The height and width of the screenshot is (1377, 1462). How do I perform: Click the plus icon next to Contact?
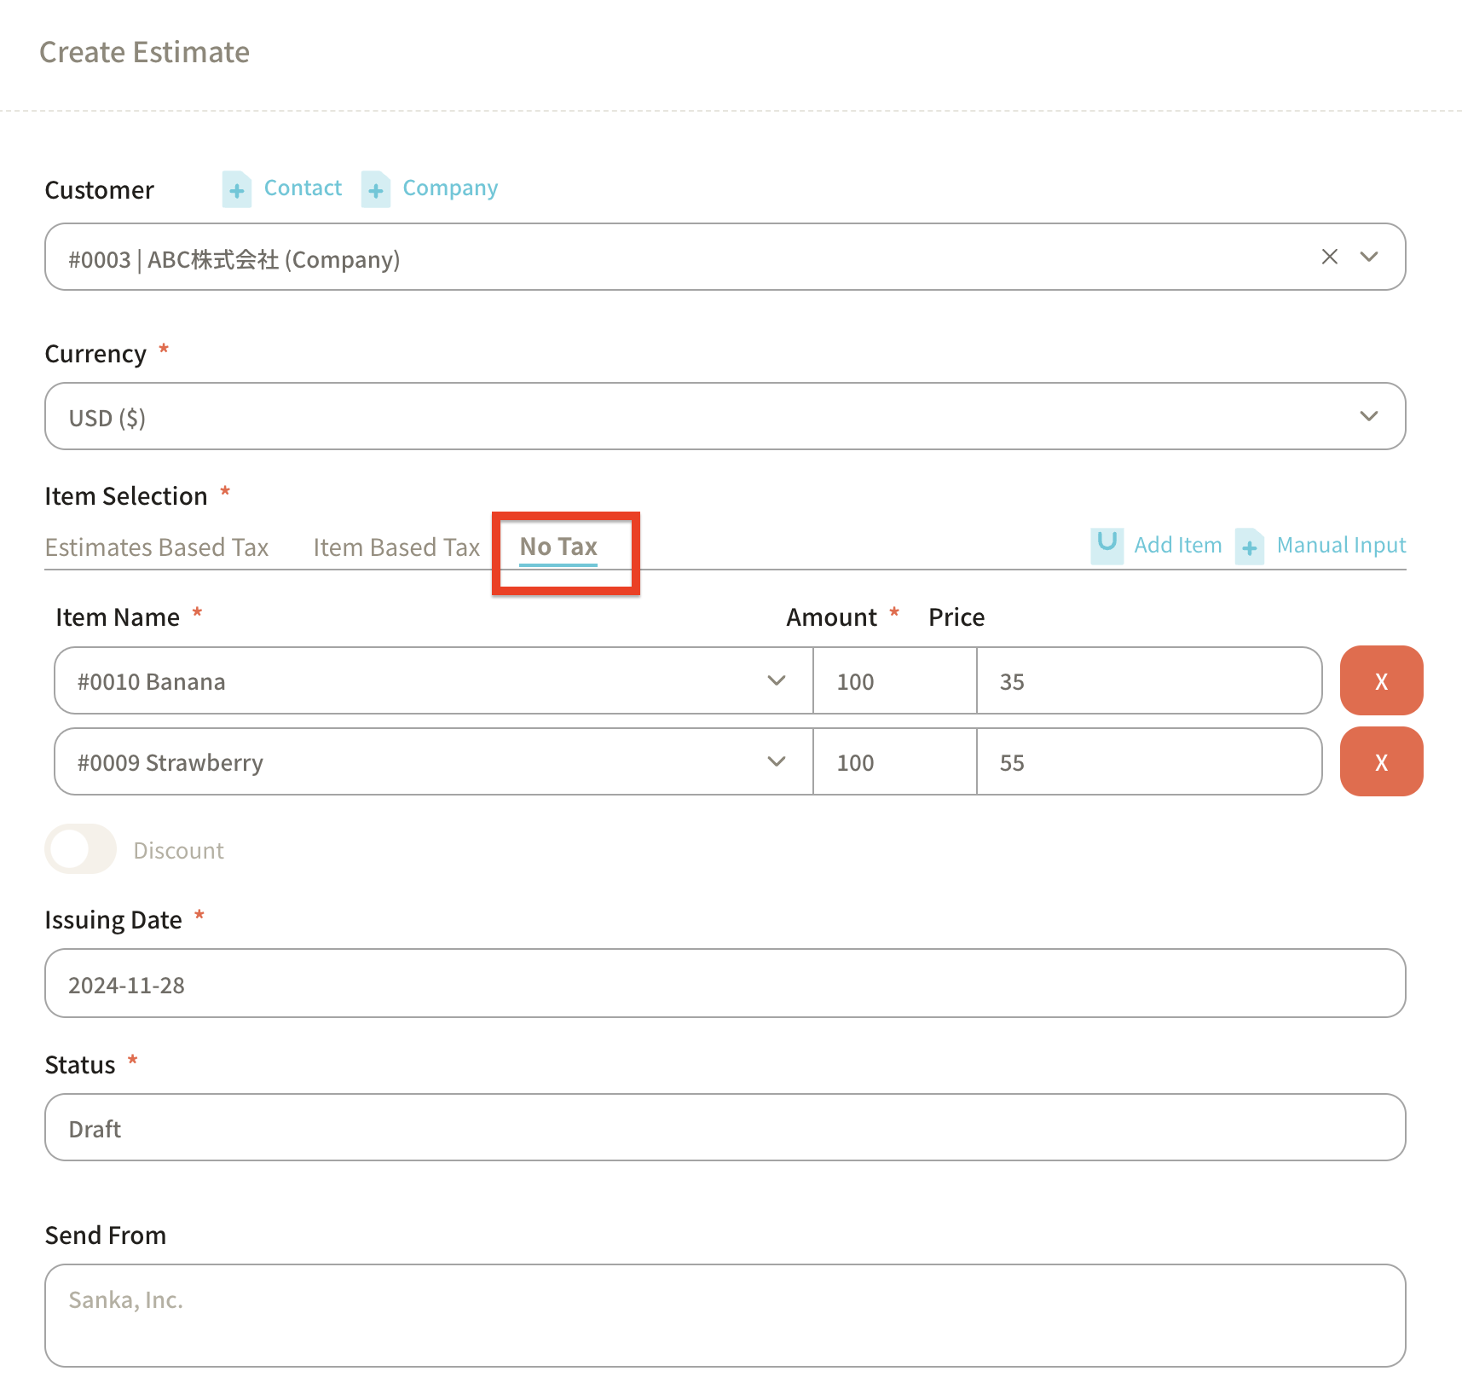click(x=236, y=189)
